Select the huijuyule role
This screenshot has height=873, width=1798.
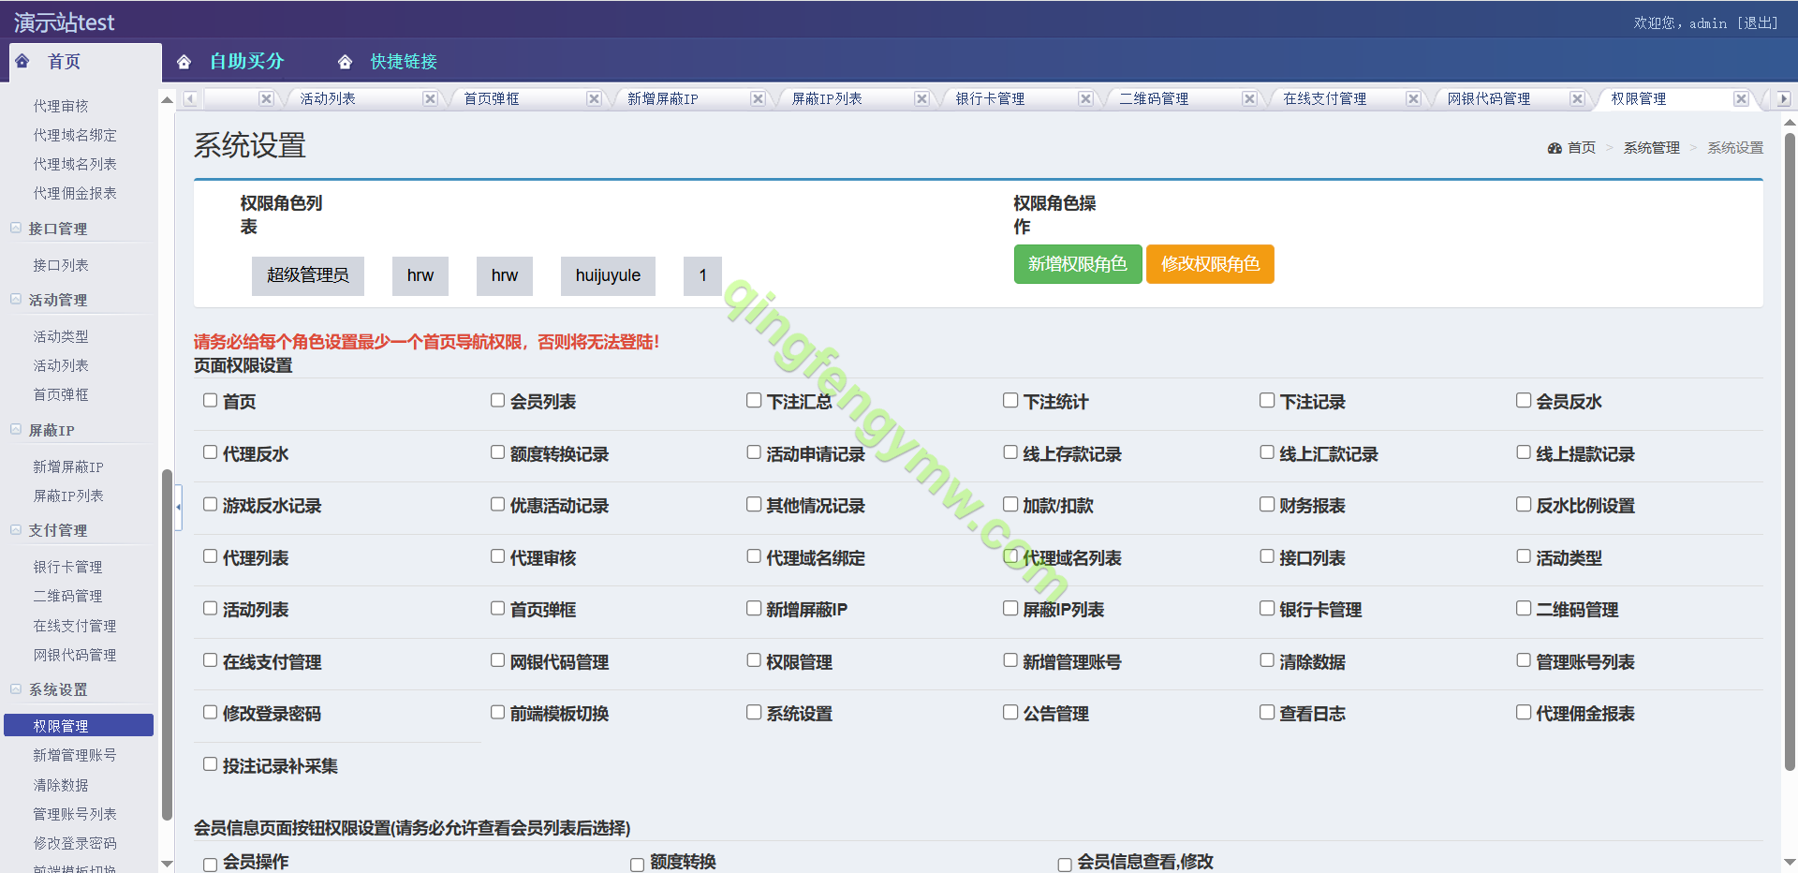click(608, 275)
